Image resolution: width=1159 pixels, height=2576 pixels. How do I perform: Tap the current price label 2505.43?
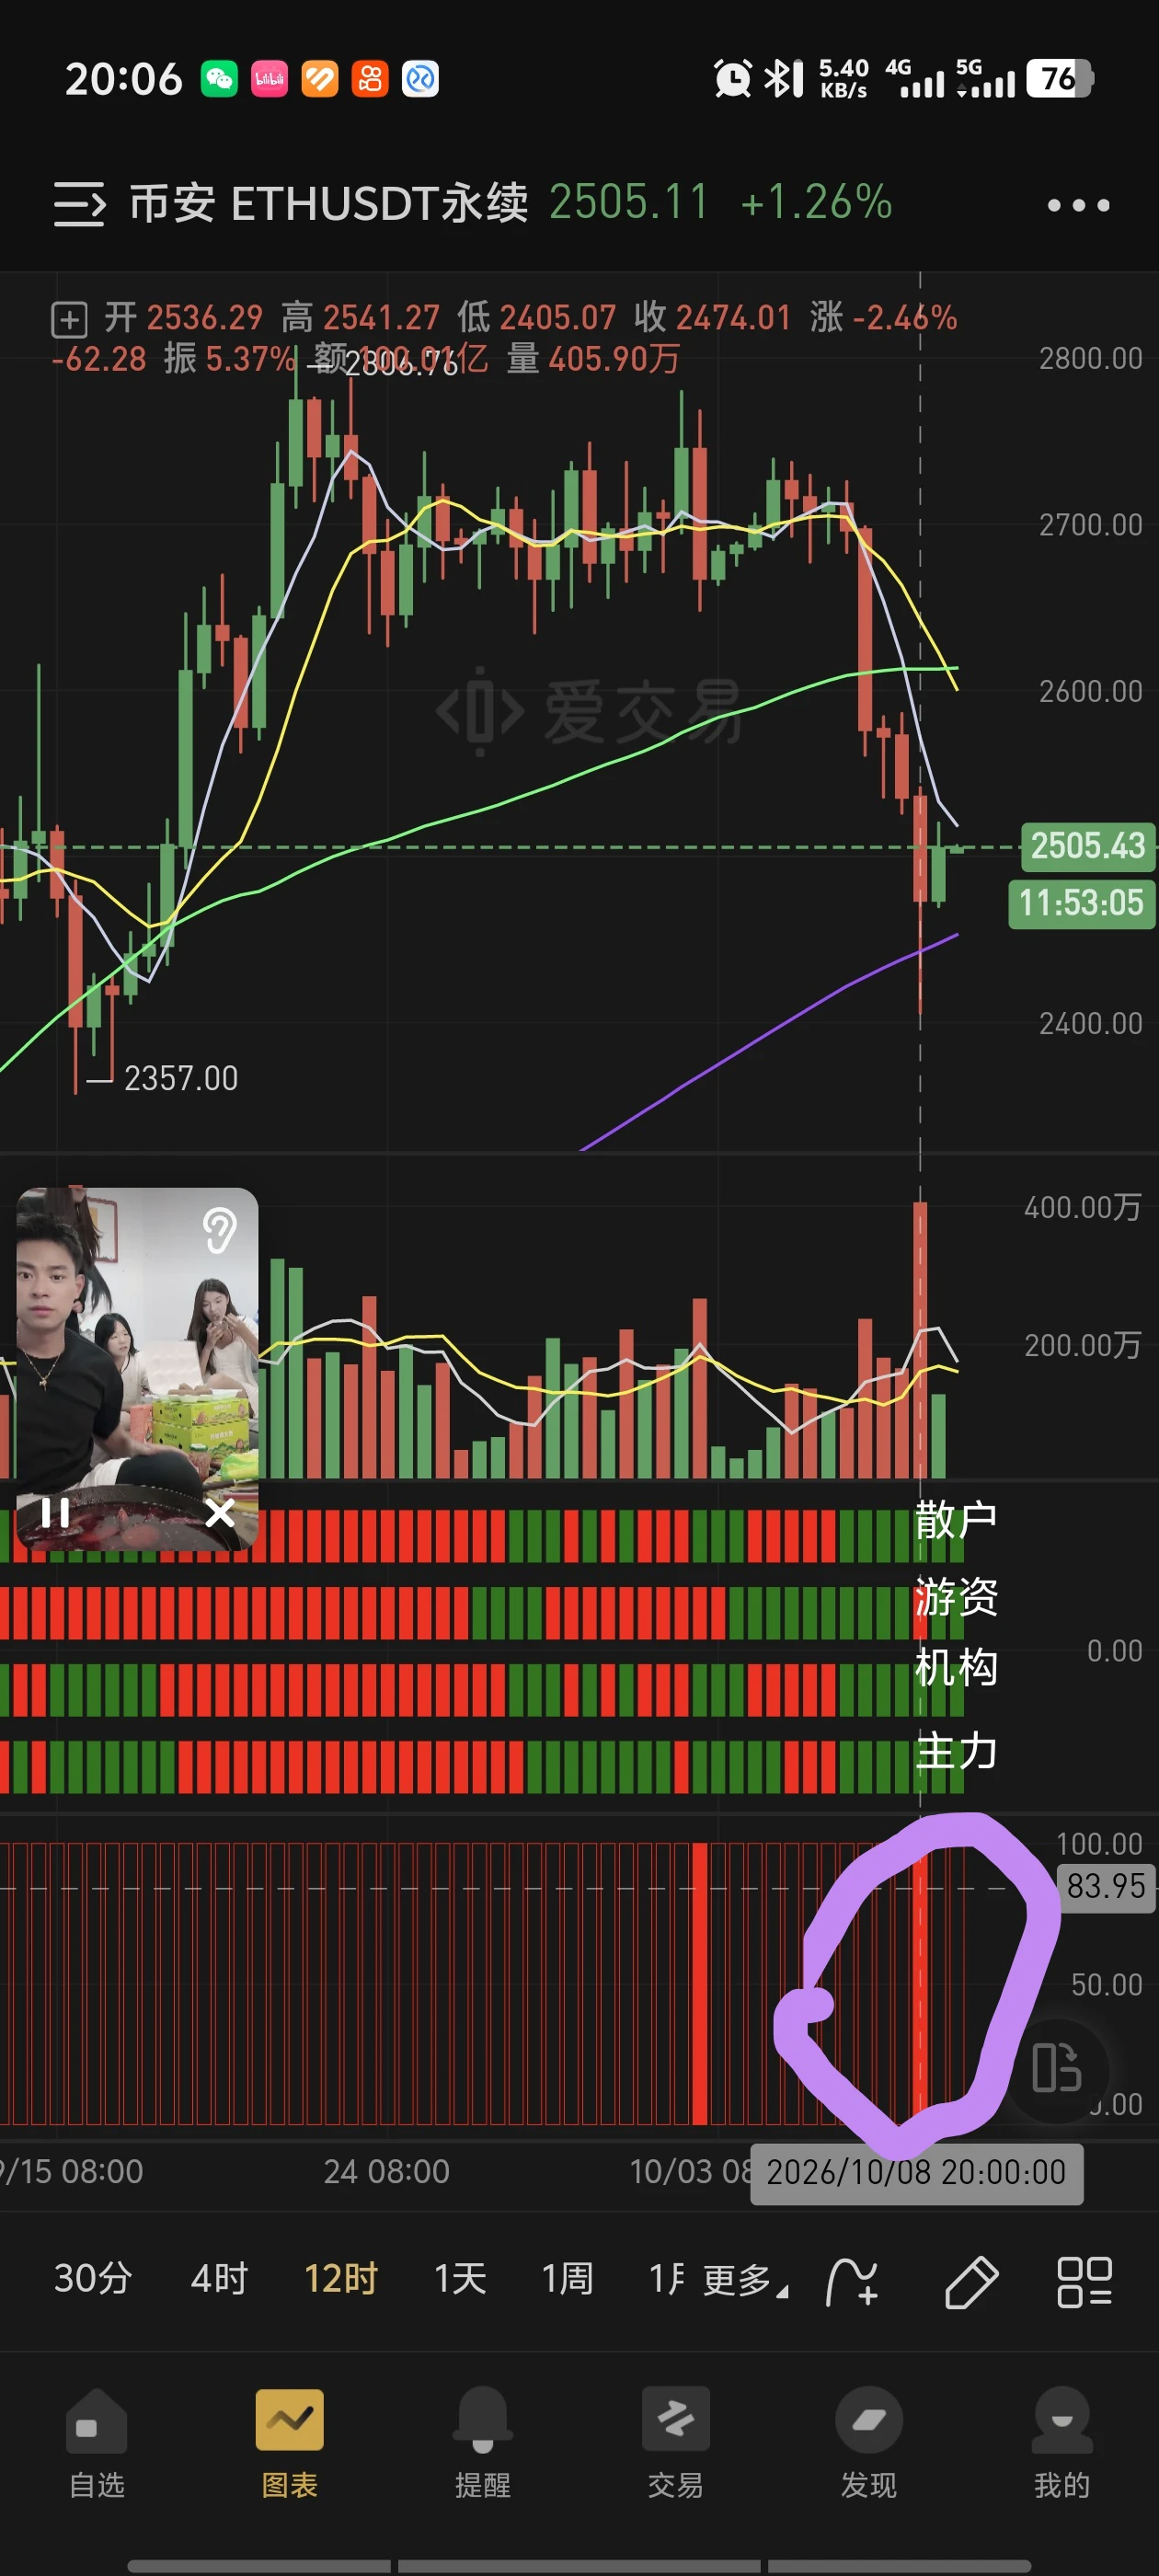click(x=1087, y=846)
